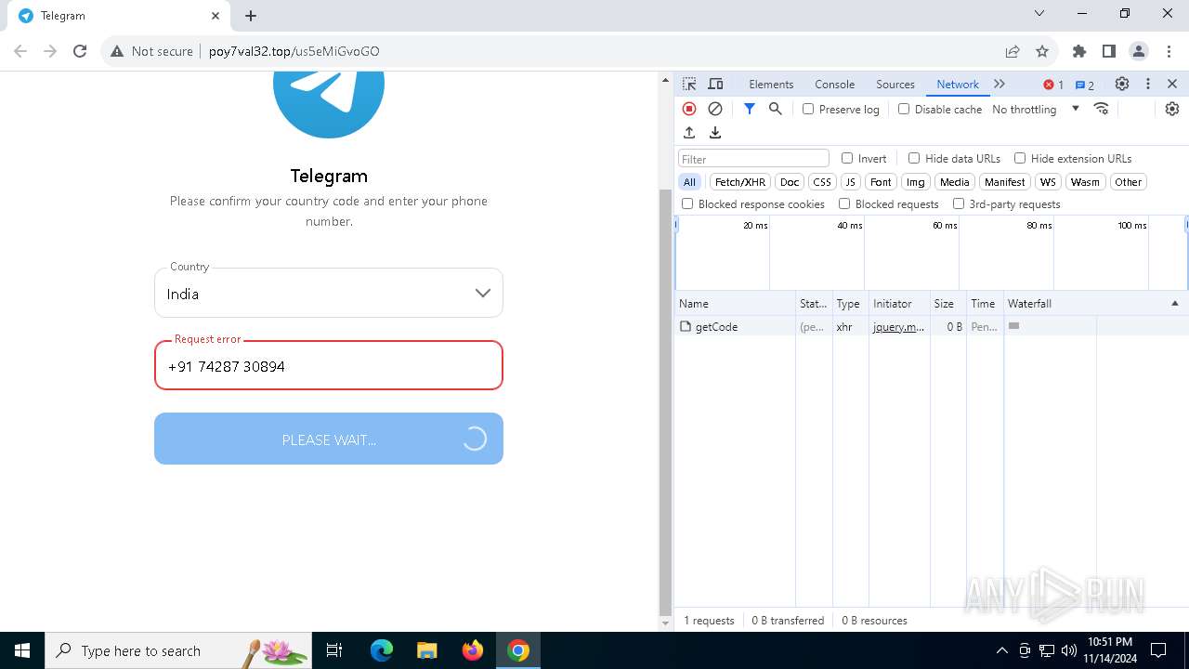Open Chrome menu three dots
Screen dimensions: 1189x669
pos(1168,51)
